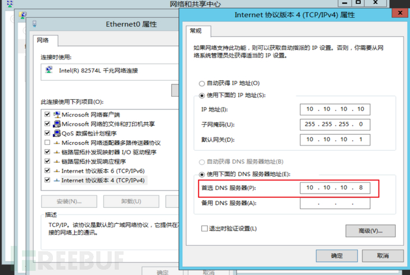The height and width of the screenshot is (275, 410).
Task: Click the TCP/IPv4 protocol icon
Action: coord(56,181)
